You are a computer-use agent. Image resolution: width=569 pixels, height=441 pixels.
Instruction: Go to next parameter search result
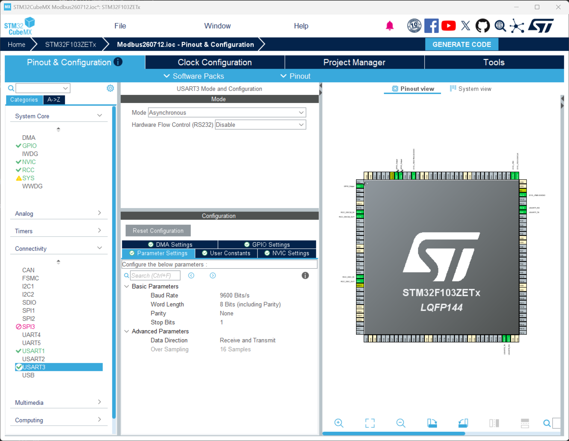point(213,275)
